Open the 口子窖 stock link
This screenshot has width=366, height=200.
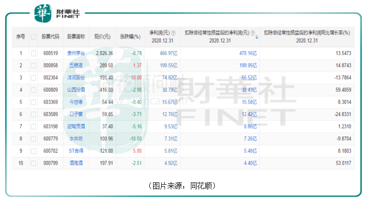point(76,114)
